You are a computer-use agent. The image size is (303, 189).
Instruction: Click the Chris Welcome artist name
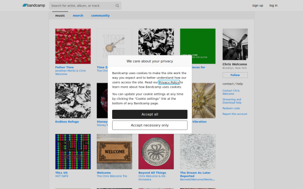click(235, 64)
